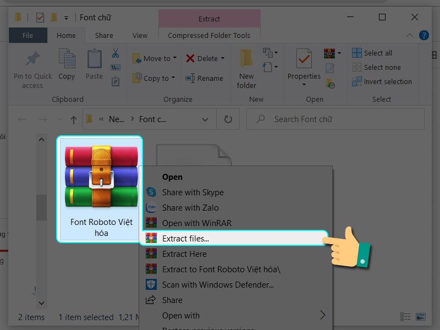Click the New folder icon

point(246,59)
